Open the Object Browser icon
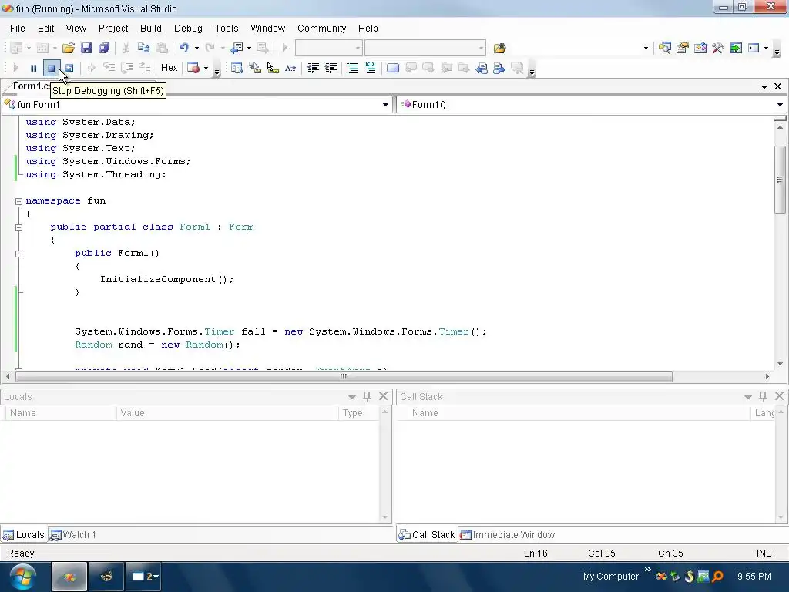 point(700,48)
